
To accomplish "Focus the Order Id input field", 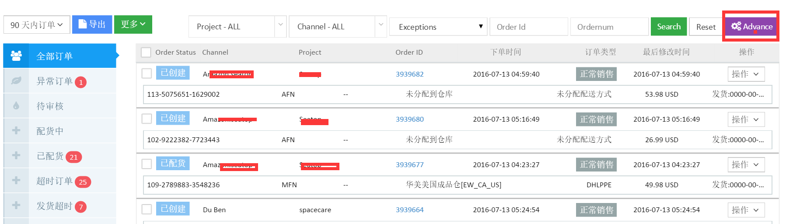I will pos(529,27).
